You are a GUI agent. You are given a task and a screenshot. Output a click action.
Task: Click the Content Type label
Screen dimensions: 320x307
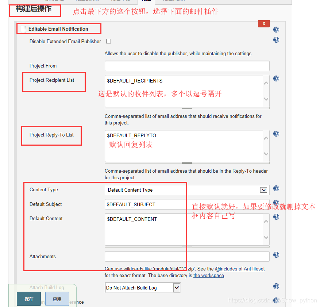click(x=44, y=189)
